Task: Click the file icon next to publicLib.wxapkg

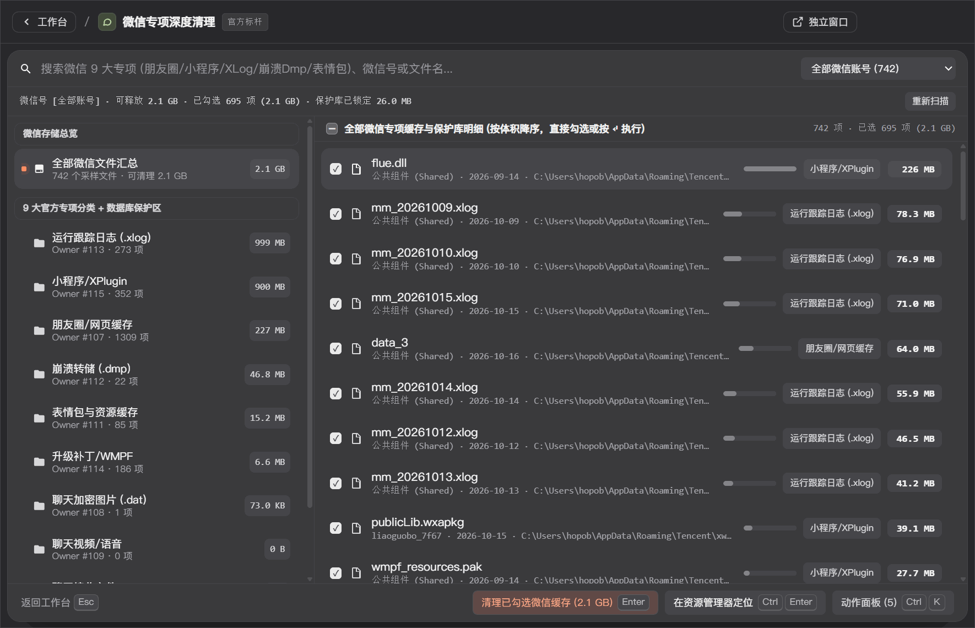Action: [x=356, y=528]
